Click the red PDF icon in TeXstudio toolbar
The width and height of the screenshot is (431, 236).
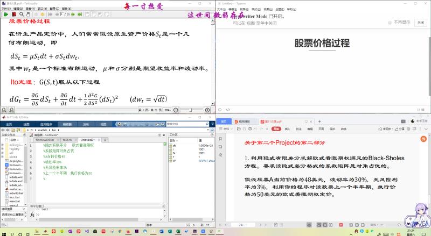[14, 15]
